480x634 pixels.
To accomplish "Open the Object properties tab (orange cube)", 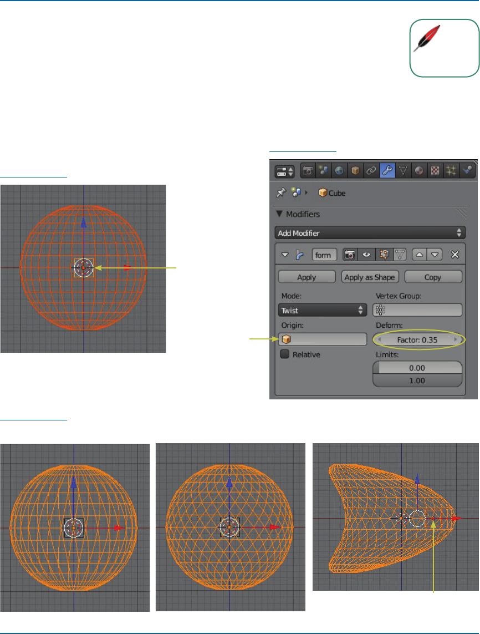I will 355,171.
